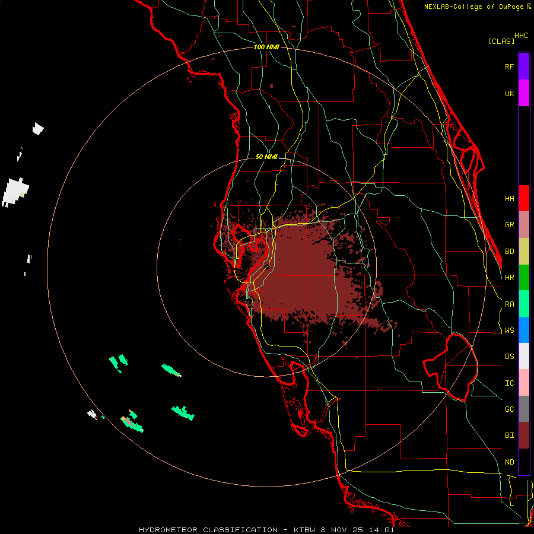Click the HYDROMETEOR CLASSIFICATION title text
Viewport: 534px width, 534px height.
click(x=208, y=530)
